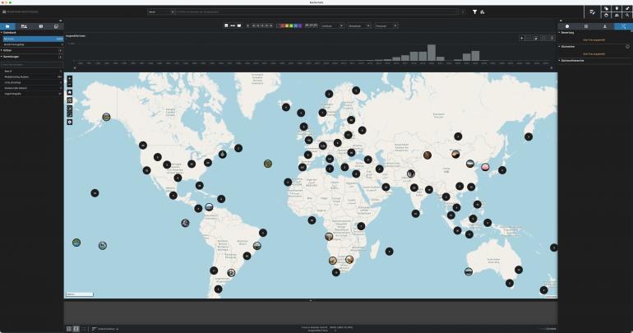Screen dimensions: 633x333
Task: Add a new folder with Ordner plus button
Action: point(61,51)
